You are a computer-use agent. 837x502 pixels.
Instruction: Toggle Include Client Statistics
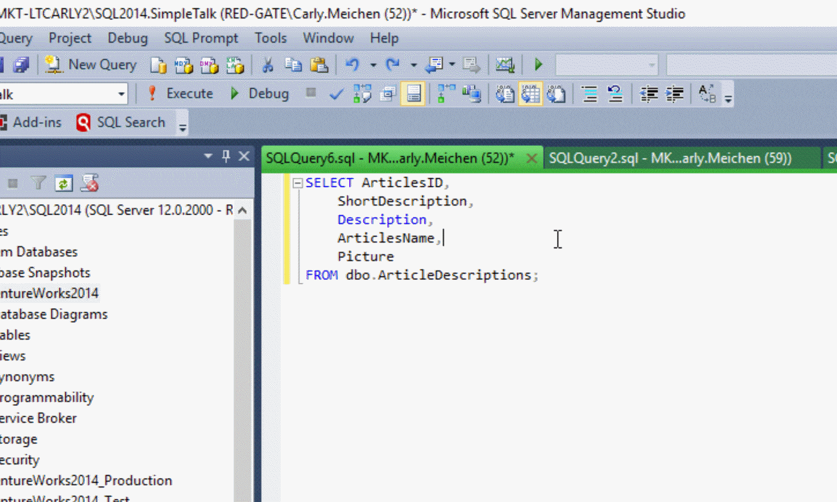click(471, 94)
